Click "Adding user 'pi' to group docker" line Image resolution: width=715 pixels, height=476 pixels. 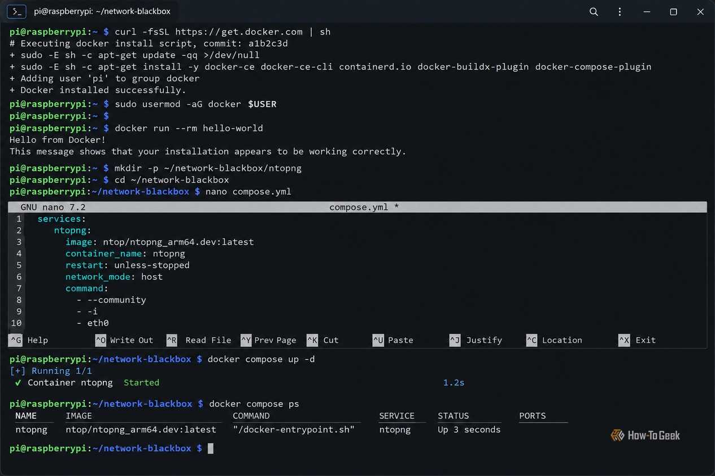(104, 78)
